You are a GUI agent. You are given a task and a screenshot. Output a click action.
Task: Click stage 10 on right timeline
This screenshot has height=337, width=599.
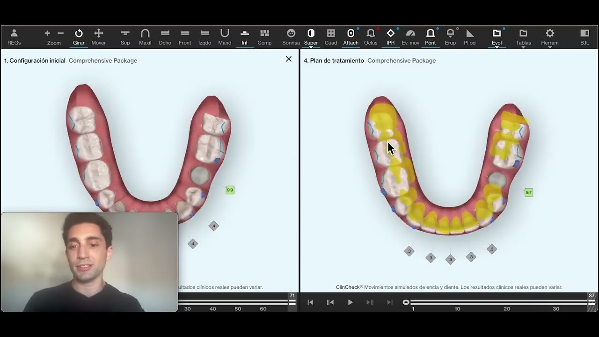[x=457, y=309]
